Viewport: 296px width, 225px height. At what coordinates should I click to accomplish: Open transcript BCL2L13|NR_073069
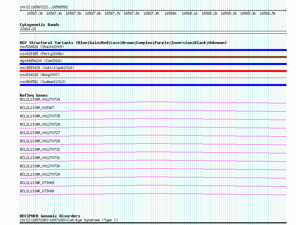coord(37,183)
